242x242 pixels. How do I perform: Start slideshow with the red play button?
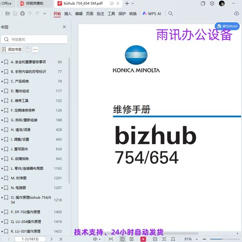click(143, 239)
